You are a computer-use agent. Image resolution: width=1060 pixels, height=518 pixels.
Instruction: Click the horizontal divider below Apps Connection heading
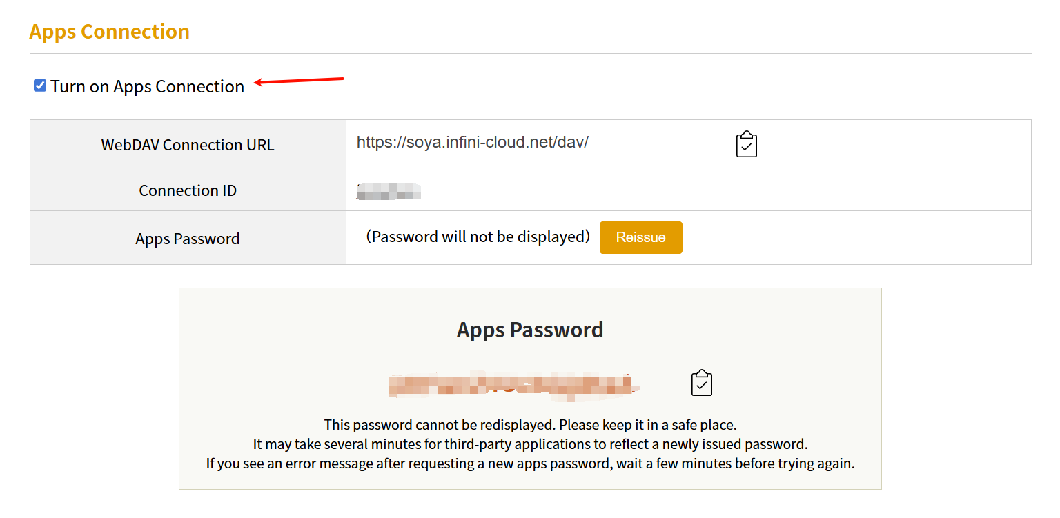pos(530,53)
